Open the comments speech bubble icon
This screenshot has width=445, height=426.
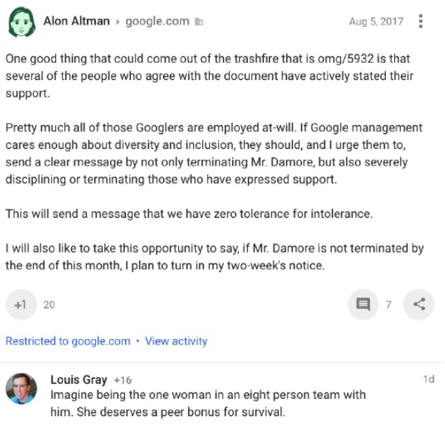[x=363, y=304]
